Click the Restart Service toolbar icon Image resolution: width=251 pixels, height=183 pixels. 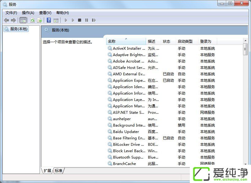coord(94,20)
